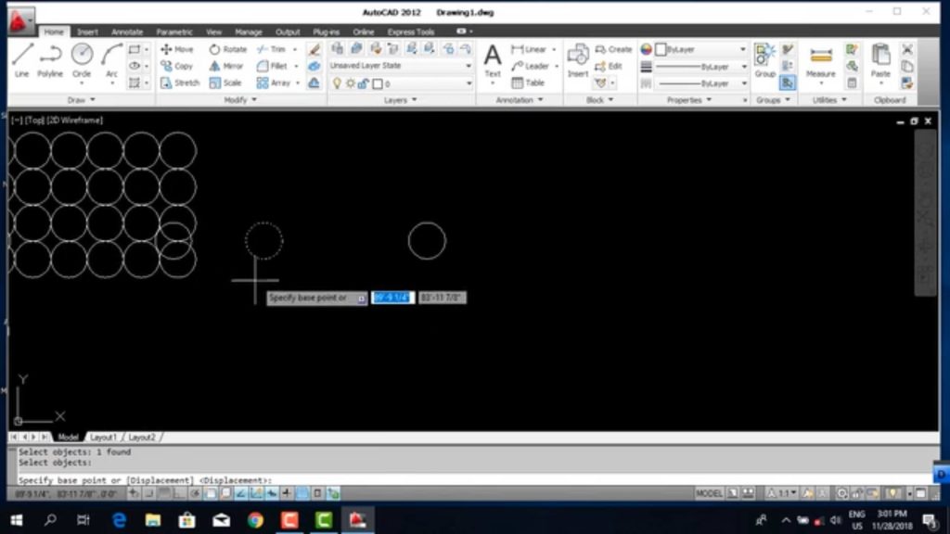Open the ByLayer linetype dropdown
950x534 pixels.
[x=700, y=83]
